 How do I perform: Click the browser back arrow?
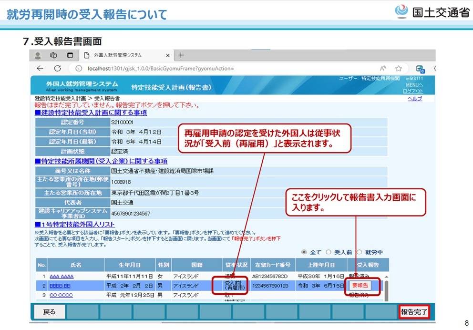pyautogui.click(x=40, y=68)
